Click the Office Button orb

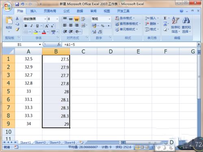7,6
